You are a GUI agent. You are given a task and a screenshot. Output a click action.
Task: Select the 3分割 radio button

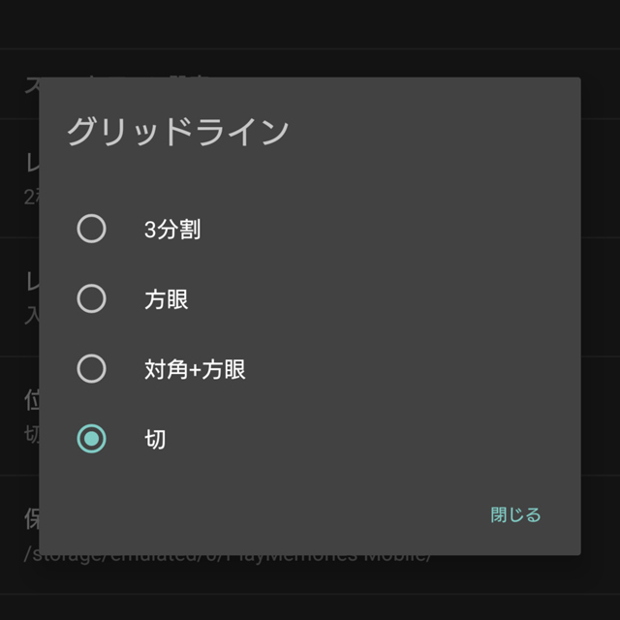tap(91, 230)
